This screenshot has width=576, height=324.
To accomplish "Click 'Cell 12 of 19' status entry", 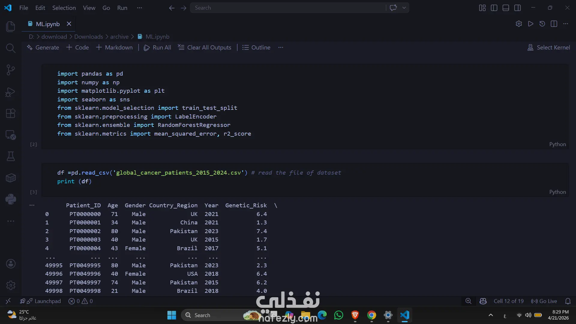I will (x=508, y=301).
